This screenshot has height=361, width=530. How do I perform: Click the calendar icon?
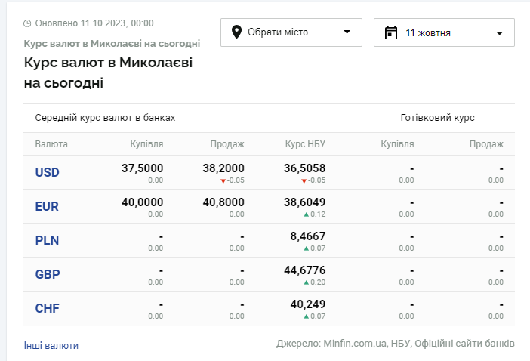pyautogui.click(x=391, y=32)
